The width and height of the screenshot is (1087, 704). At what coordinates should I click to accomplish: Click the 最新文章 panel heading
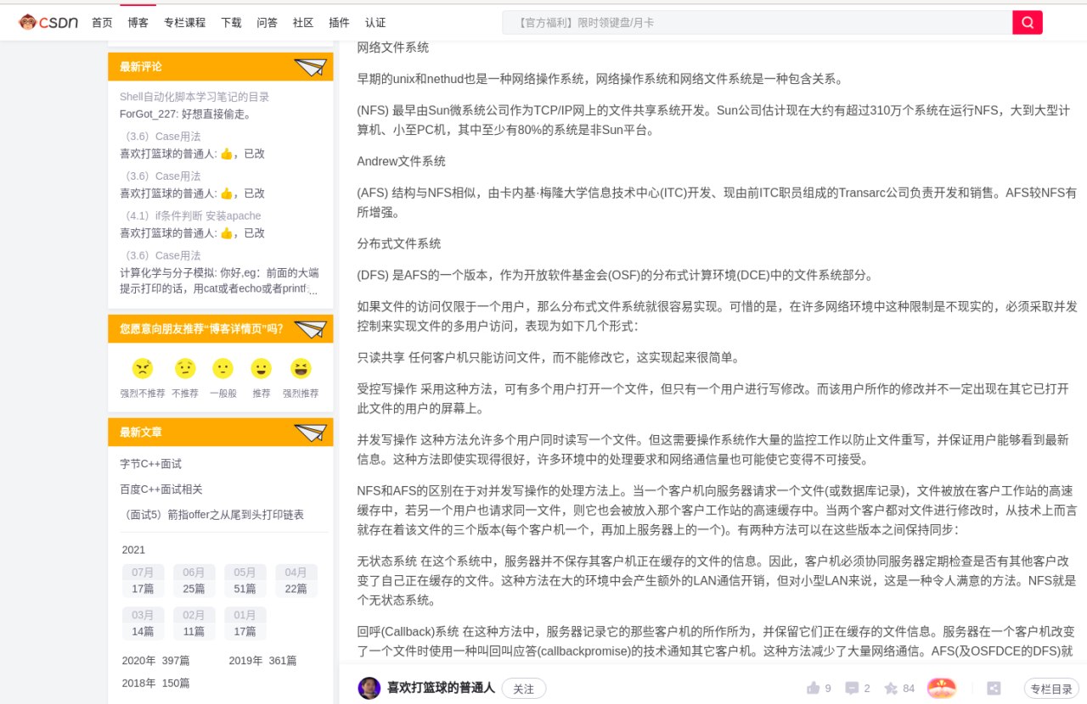pyautogui.click(x=141, y=433)
